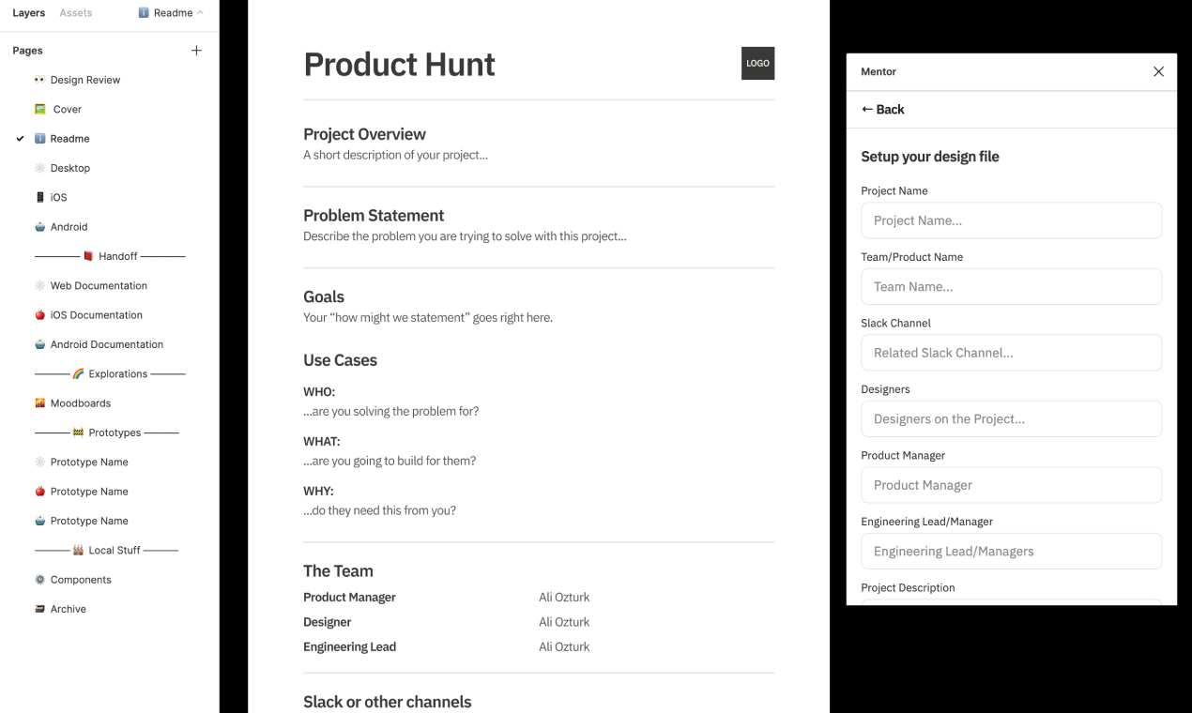
Task: Switch to the Assets tab
Action: 75,13
